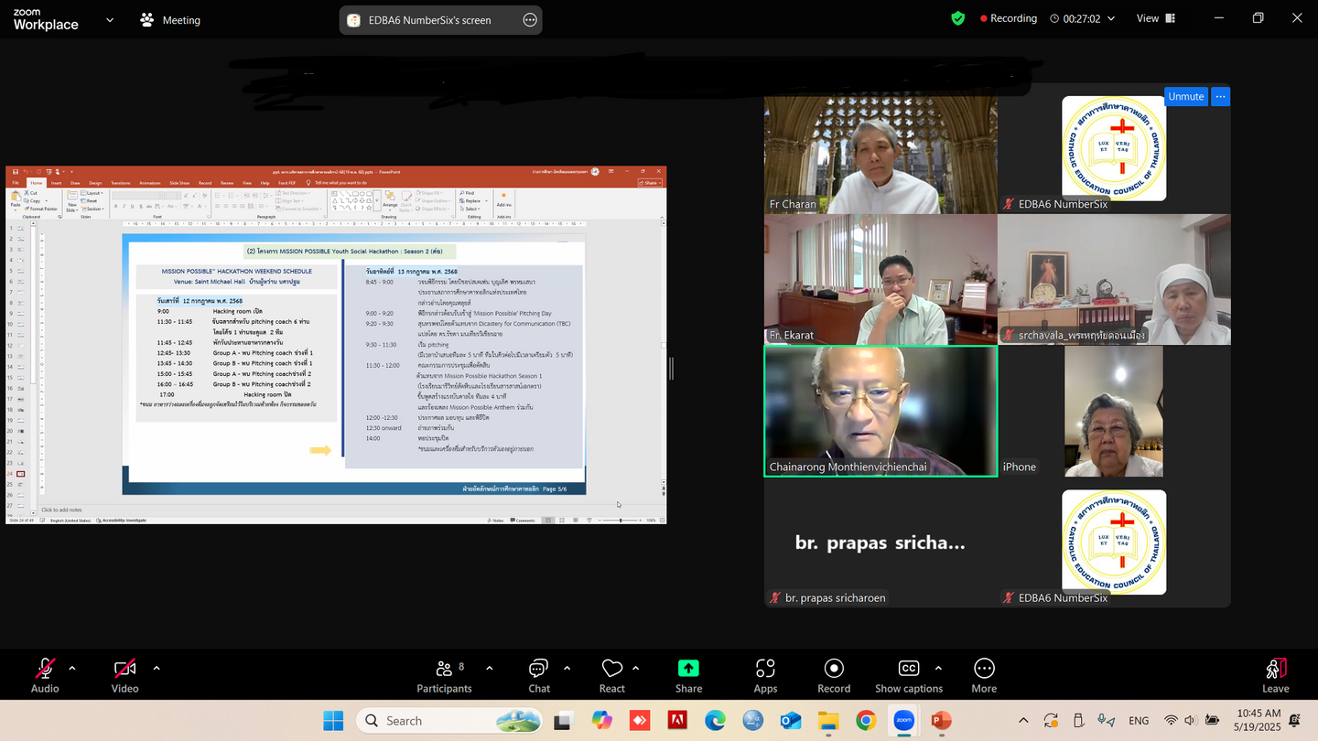Show hidden system tray icons

coord(1023,721)
